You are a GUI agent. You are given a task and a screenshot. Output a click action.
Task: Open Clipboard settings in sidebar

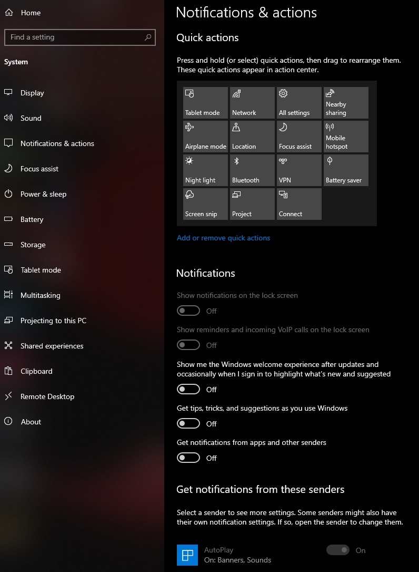[x=82, y=371]
